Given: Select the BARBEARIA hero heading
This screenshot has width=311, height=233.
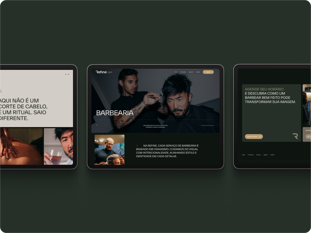Looking at the screenshot, I should (115, 113).
